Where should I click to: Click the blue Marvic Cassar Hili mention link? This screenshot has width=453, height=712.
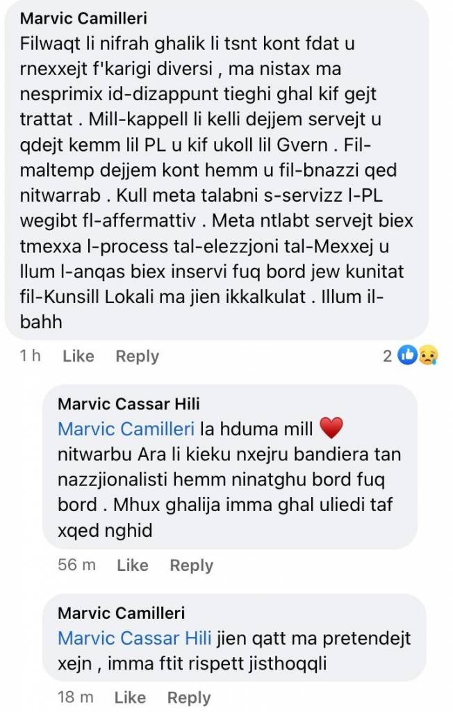point(135,638)
